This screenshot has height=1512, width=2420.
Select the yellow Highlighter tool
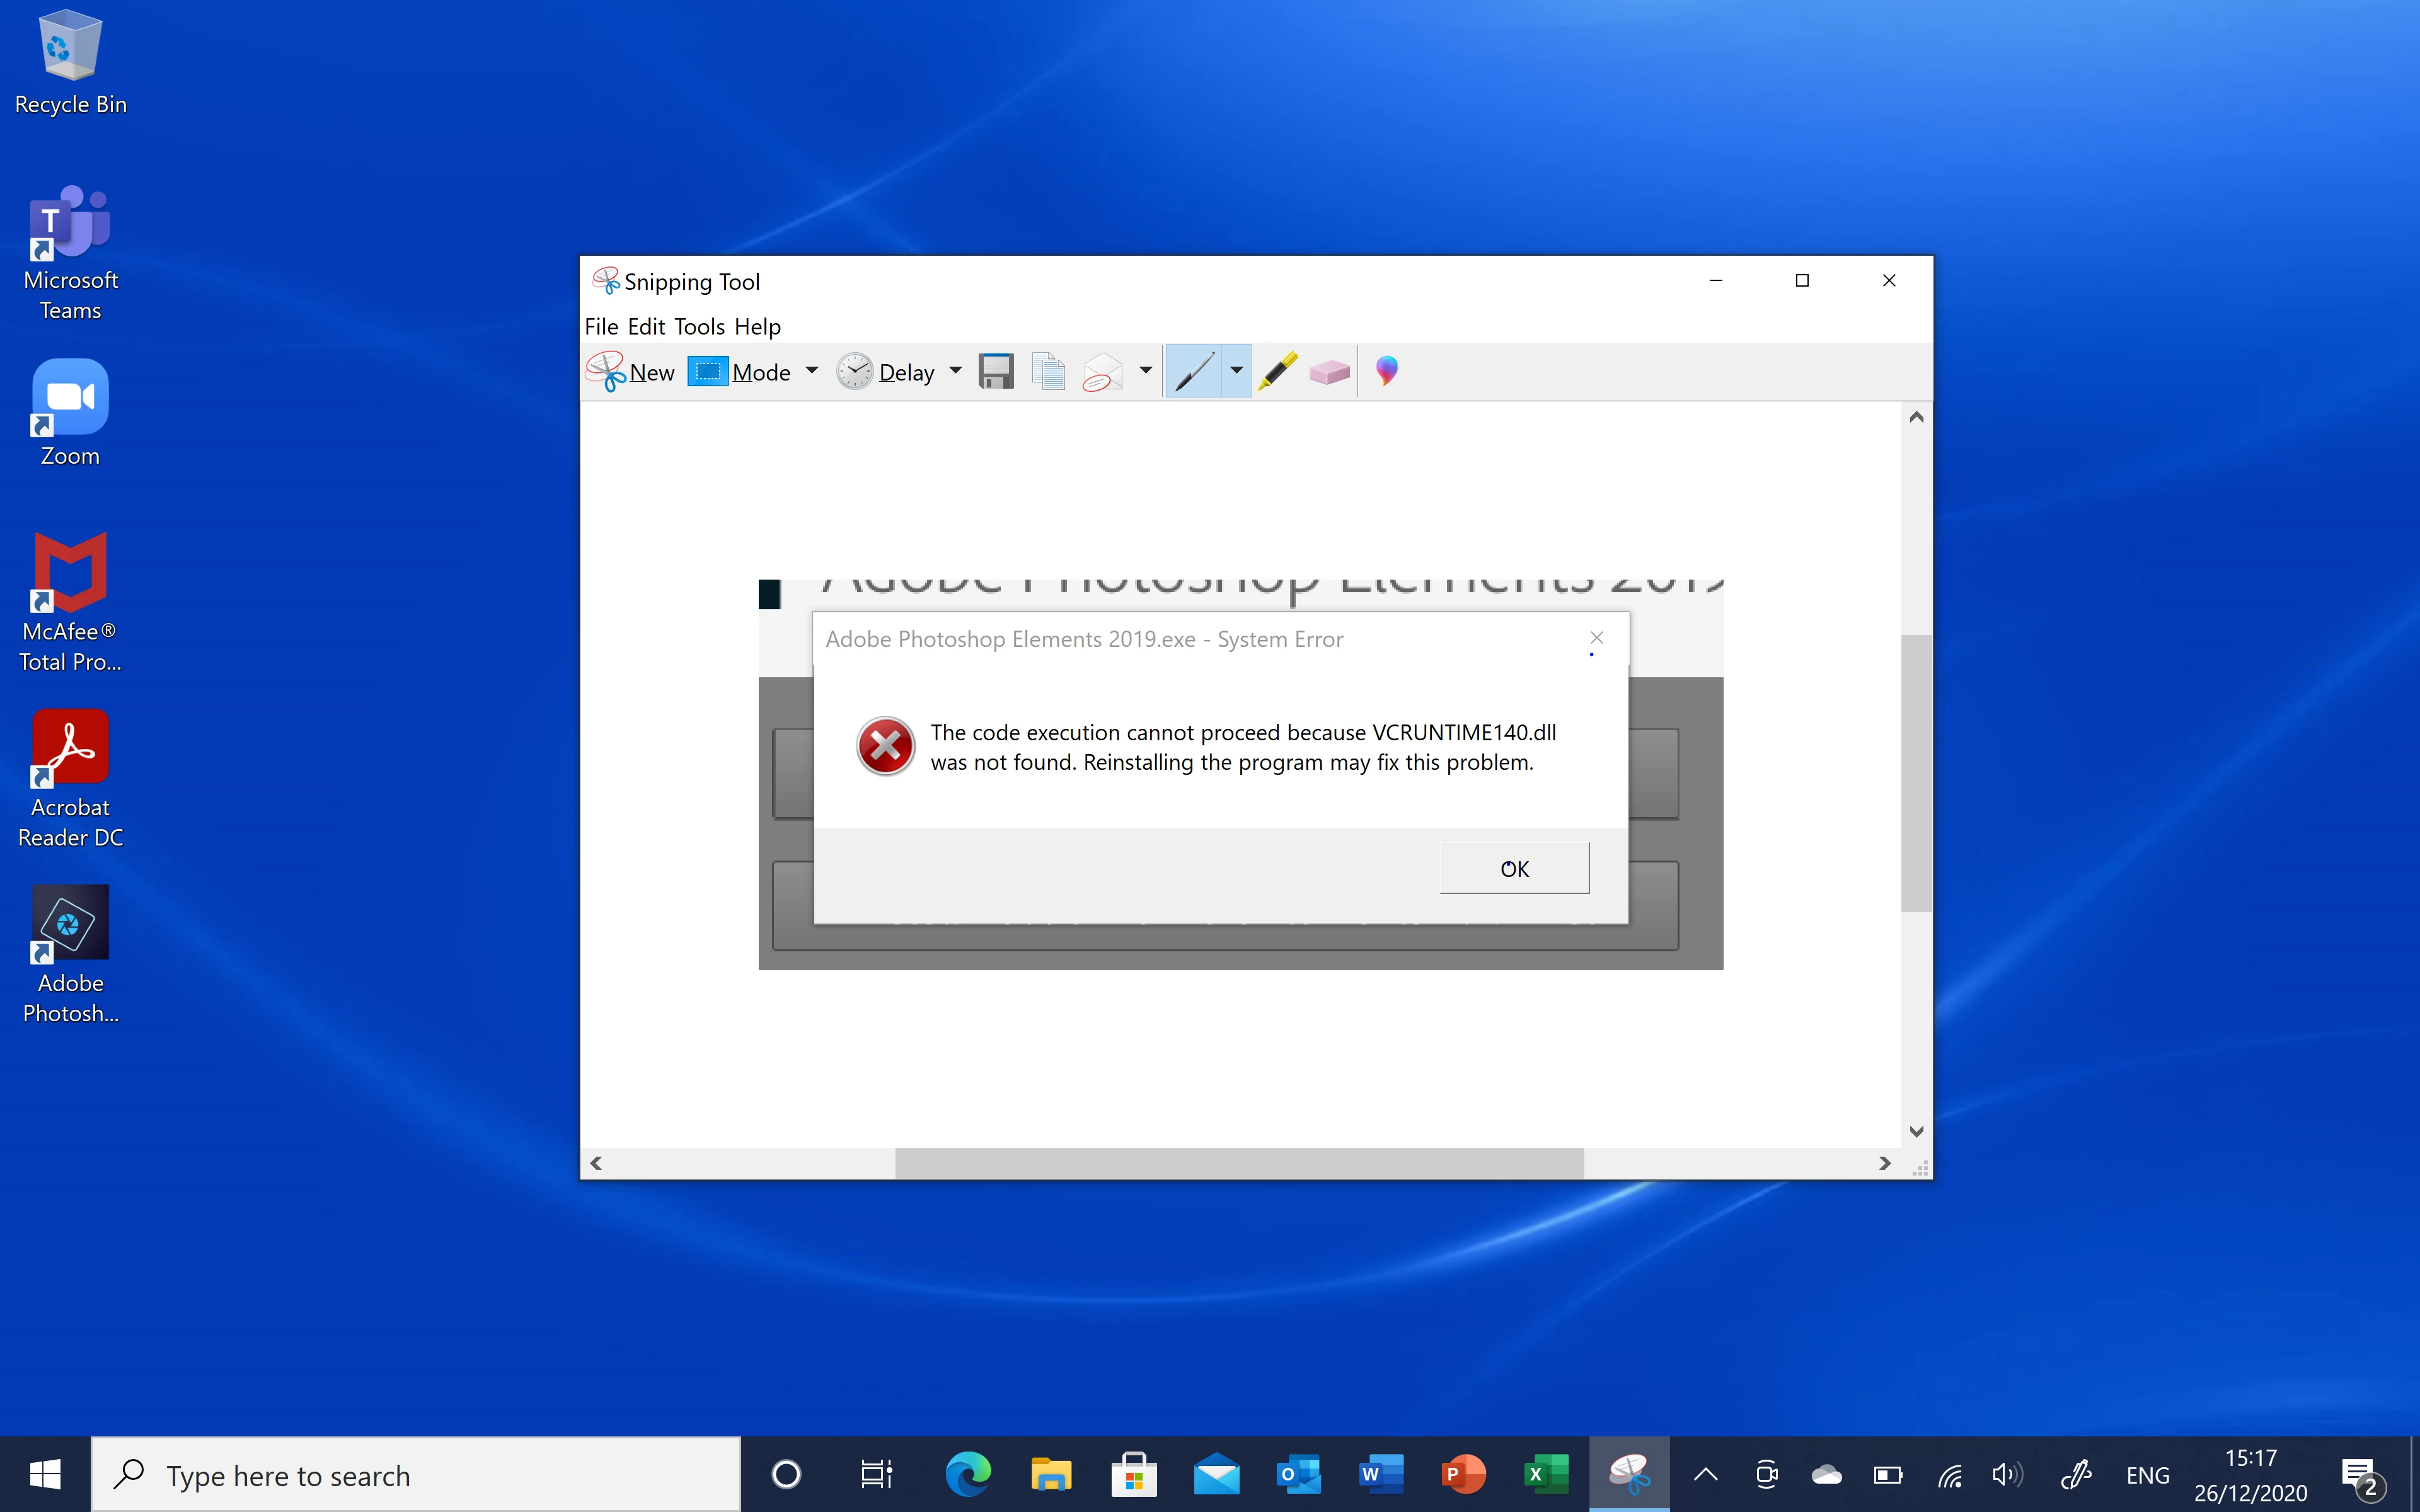point(1277,372)
